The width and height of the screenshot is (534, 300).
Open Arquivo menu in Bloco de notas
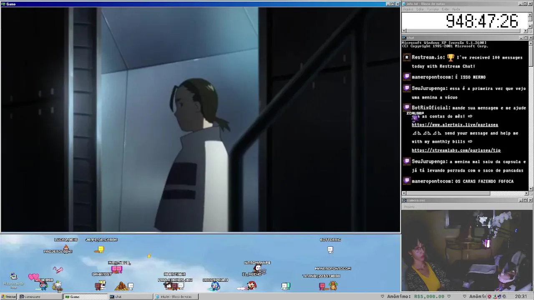(408, 9)
